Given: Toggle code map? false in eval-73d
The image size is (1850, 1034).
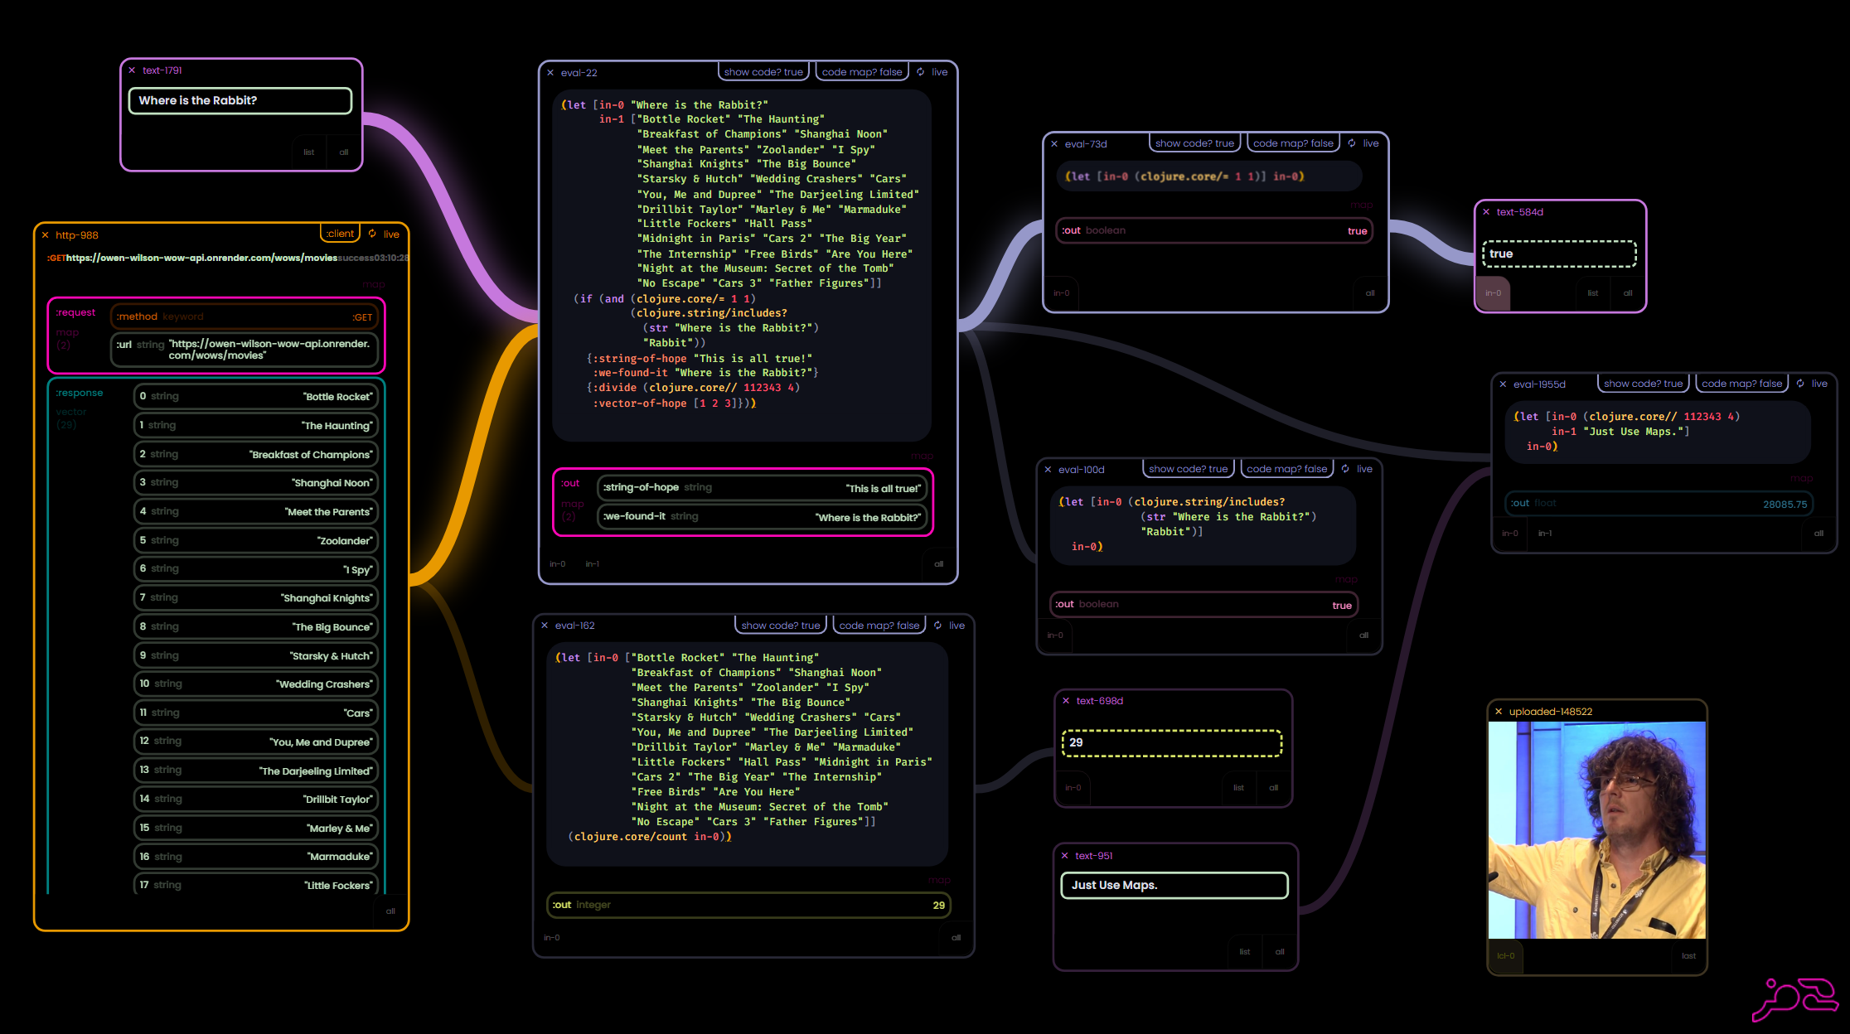Looking at the screenshot, I should click(1293, 143).
